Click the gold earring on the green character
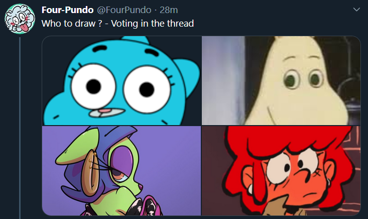Image resolution: width=368 pixels, height=219 pixels. tap(90, 160)
